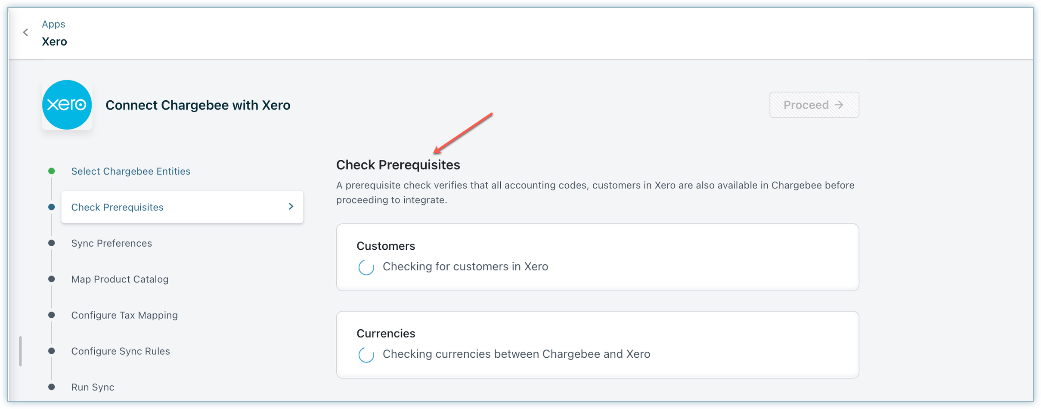Open the Map Product Catalog step

coord(120,279)
